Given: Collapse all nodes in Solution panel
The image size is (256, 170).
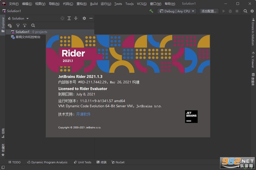Looking at the screenshot, I should (x=76, y=18).
